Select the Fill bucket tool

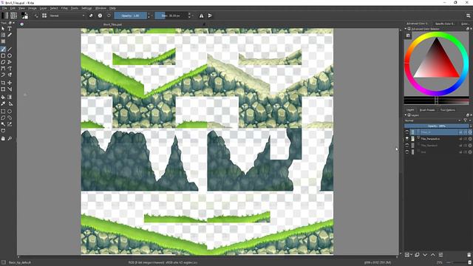(x=3, y=97)
